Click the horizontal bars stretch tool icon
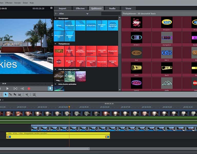Viewport: 197px width, 154px height. coord(19,95)
